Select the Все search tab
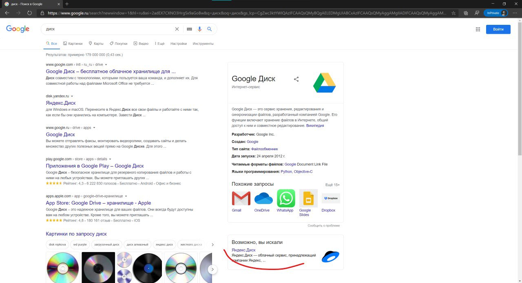This screenshot has width=522, height=283. 51,44
